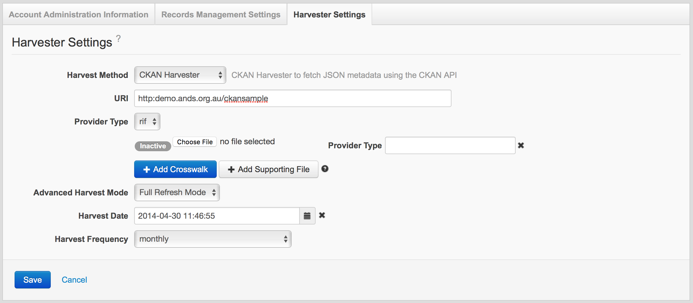
Task: Open the Harvest Method dropdown
Action: (180, 75)
